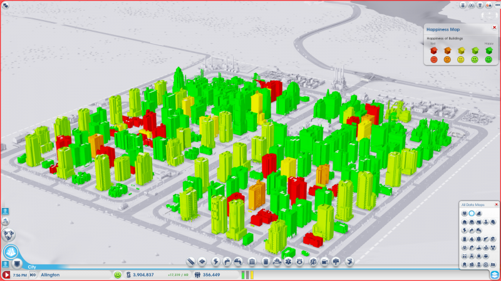Open the Government columned building menu
Screen dimensions: 501x281
(x=252, y=262)
